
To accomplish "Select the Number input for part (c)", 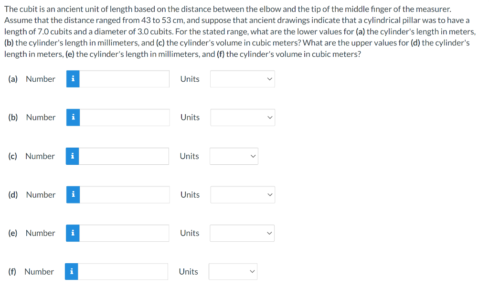I will coord(124,156).
